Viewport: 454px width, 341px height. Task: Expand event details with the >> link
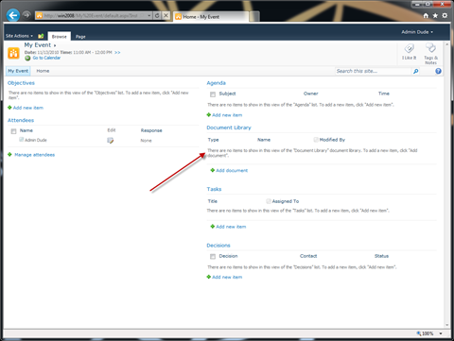point(117,53)
